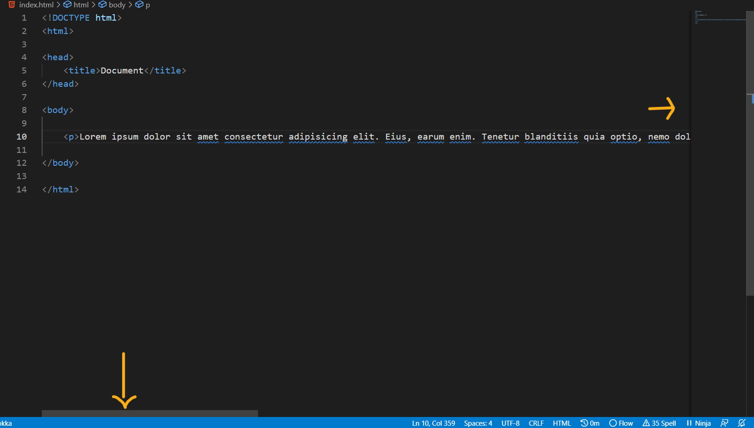Click line number 1 in the gutter
The height and width of the screenshot is (428, 754).
pyautogui.click(x=24, y=18)
